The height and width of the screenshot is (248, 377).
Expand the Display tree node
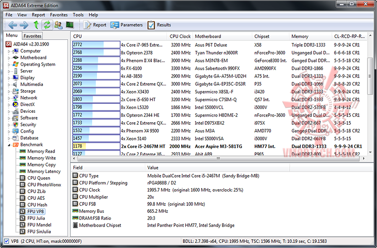9,78
